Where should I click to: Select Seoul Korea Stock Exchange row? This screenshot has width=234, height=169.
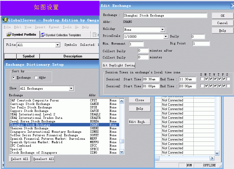[x=64, y=121]
